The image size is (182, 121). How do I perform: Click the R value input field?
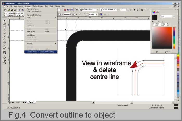tap(154, 24)
